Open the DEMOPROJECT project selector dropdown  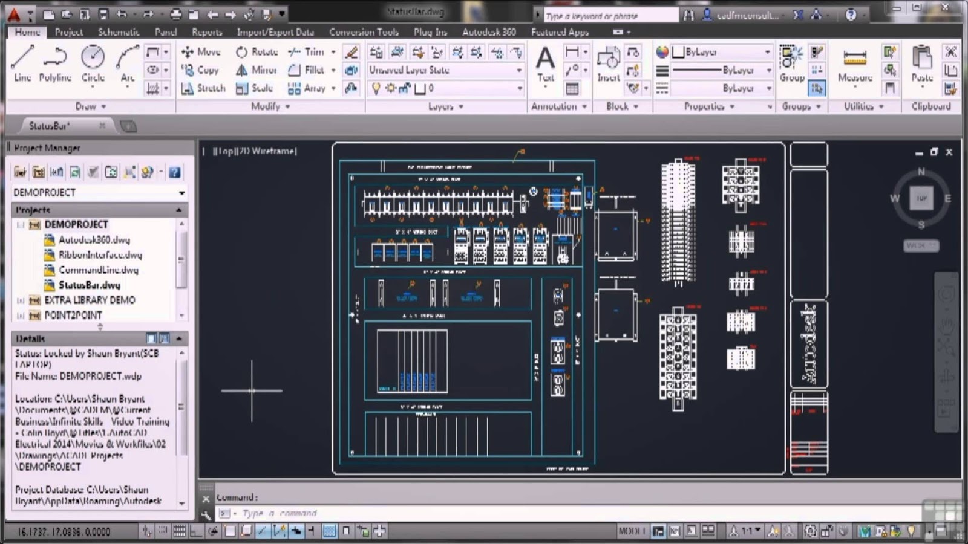tap(99, 193)
